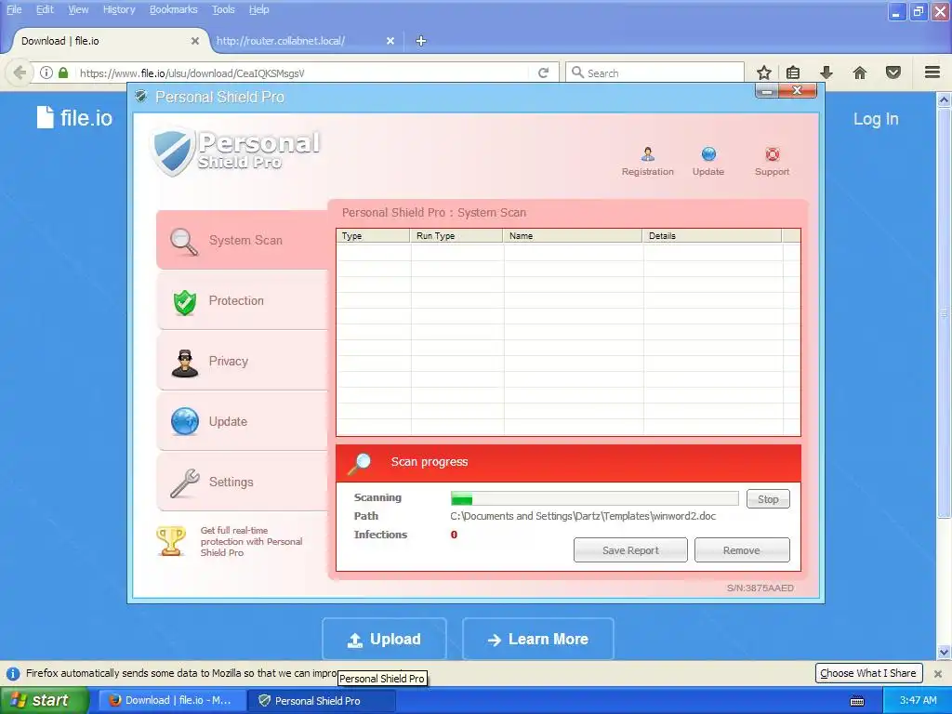952x714 pixels.
Task: Switch to Personal Shield Pro taskbar button
Action: (322, 700)
